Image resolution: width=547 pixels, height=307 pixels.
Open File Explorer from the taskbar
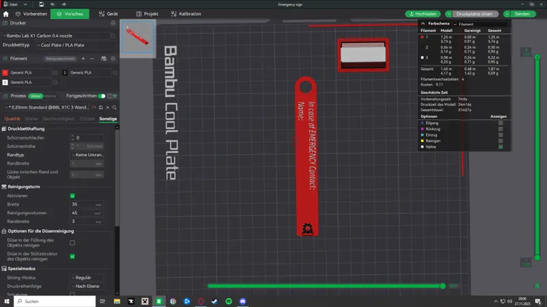[117, 301]
